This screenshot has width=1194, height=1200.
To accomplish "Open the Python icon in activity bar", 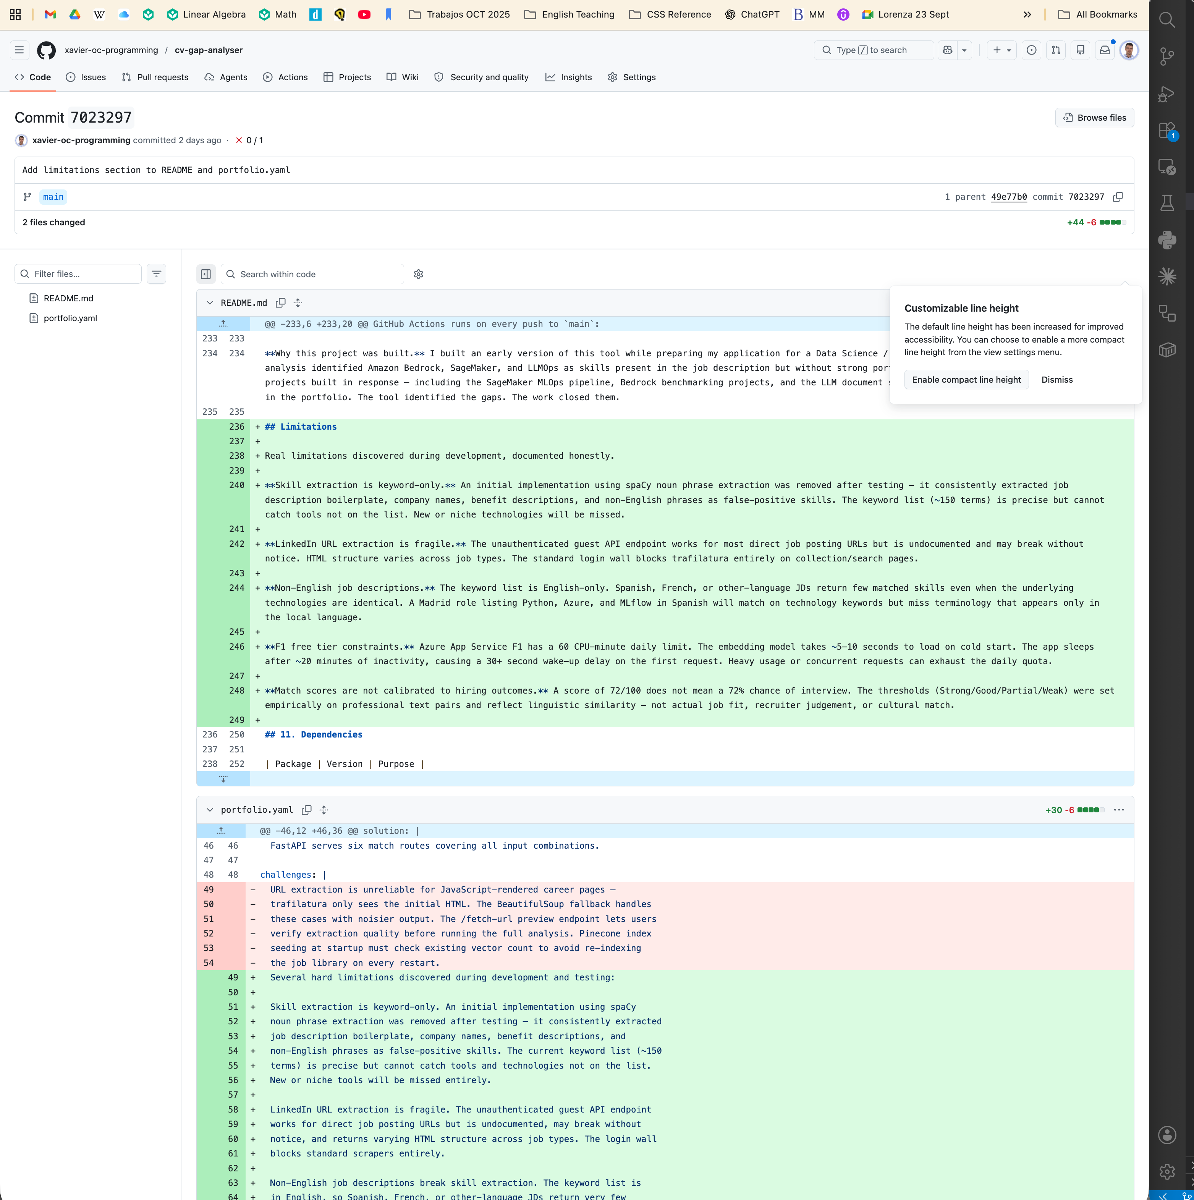I will pyautogui.click(x=1167, y=240).
